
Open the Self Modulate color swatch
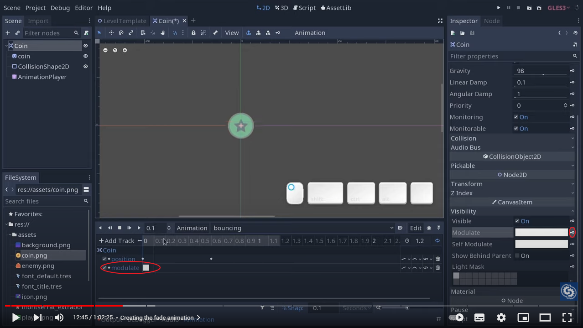541,244
